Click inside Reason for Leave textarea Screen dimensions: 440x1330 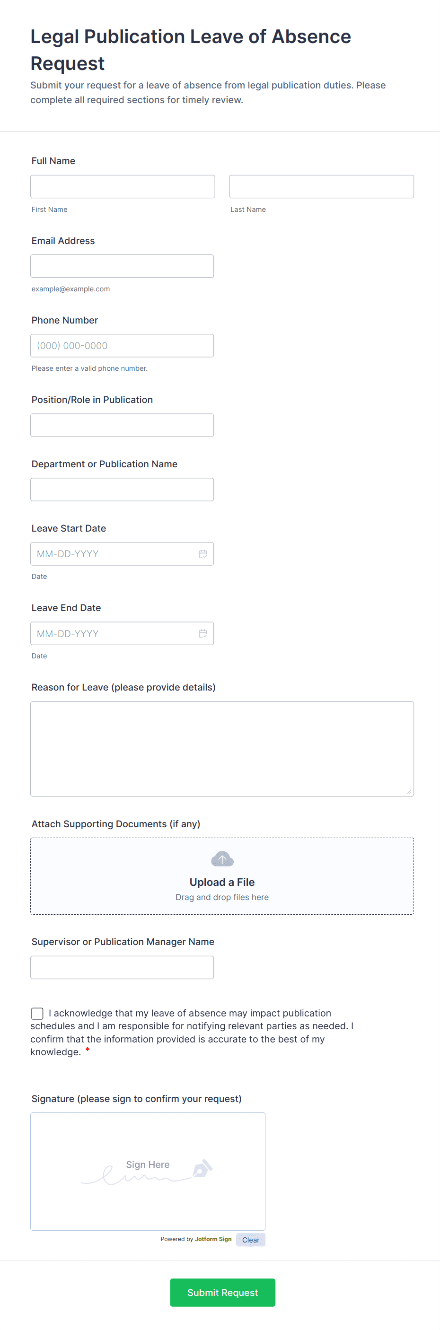(x=222, y=749)
